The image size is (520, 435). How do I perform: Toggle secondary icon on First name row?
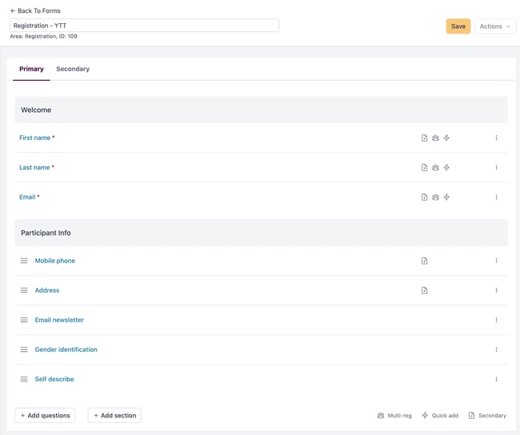424,138
